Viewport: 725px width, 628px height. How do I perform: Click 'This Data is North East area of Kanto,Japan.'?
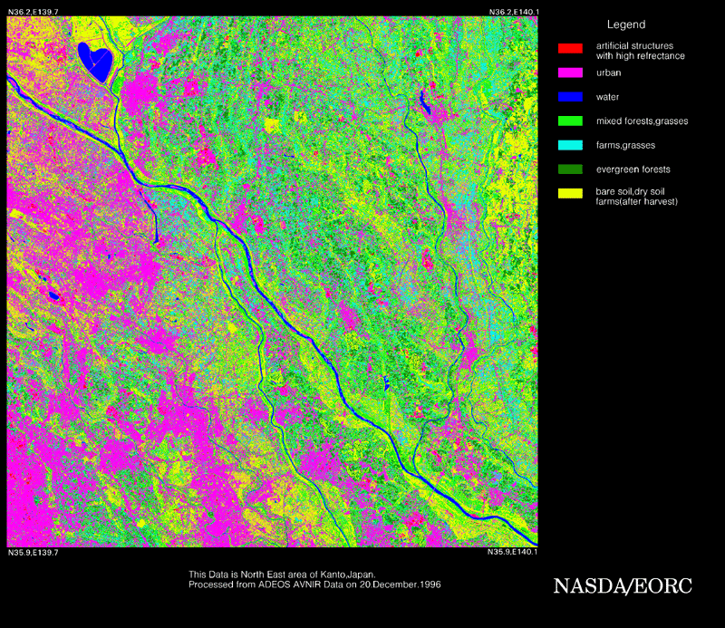point(282,575)
